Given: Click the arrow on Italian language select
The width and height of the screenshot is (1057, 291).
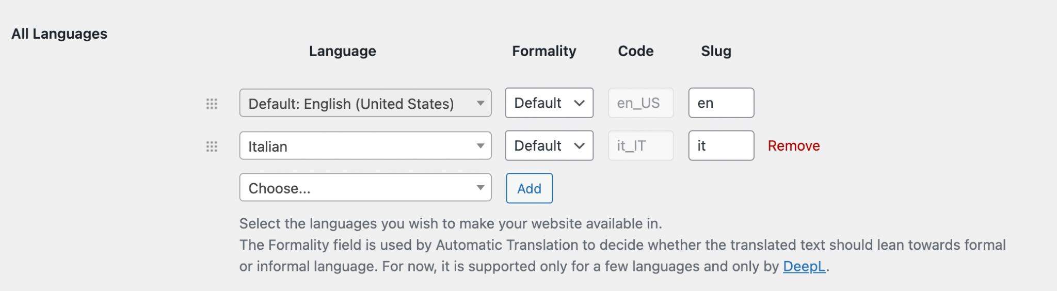Looking at the screenshot, I should click(481, 146).
